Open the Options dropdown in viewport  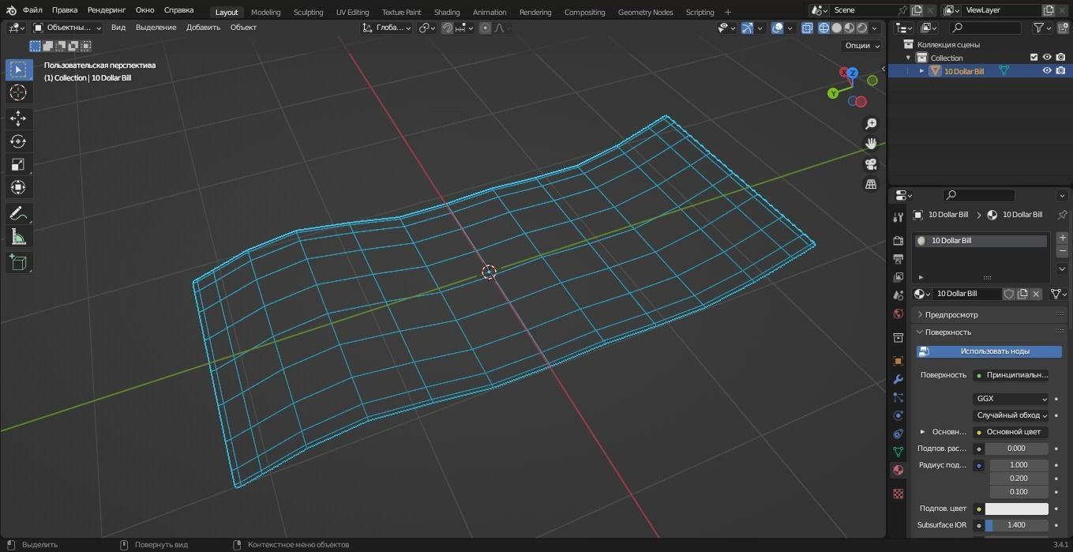pos(861,46)
